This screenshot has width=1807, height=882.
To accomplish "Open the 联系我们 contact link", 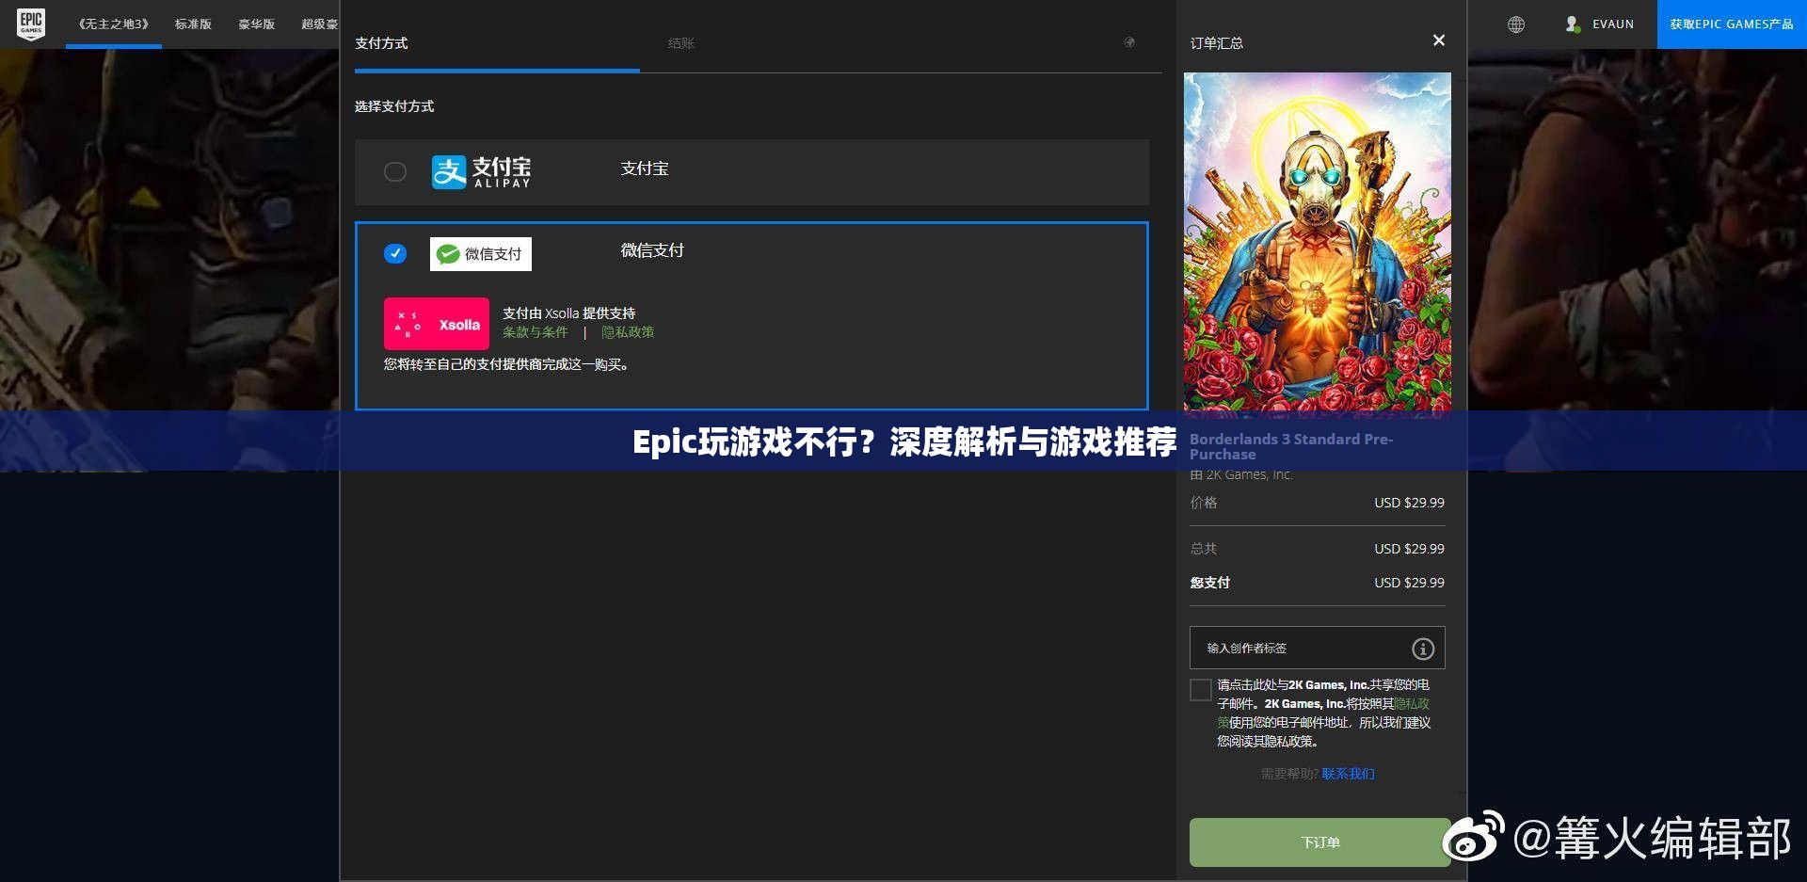I will tap(1348, 774).
